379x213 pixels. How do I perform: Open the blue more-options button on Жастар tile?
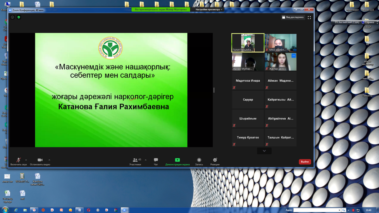pyautogui.click(x=294, y=56)
